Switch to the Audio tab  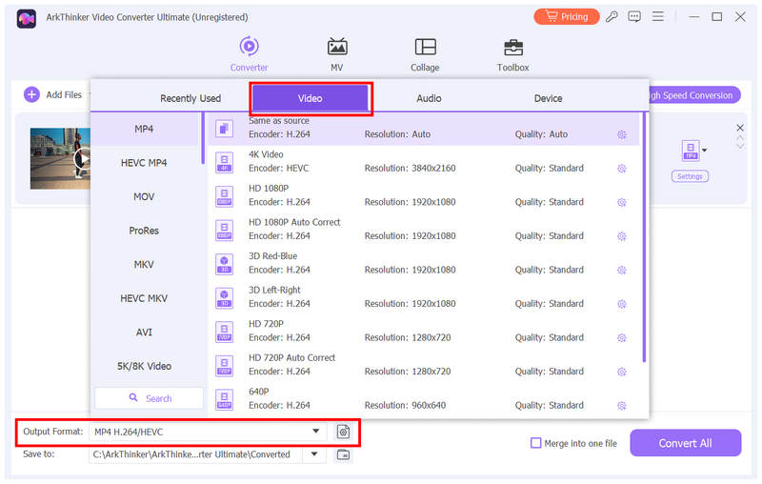429,98
